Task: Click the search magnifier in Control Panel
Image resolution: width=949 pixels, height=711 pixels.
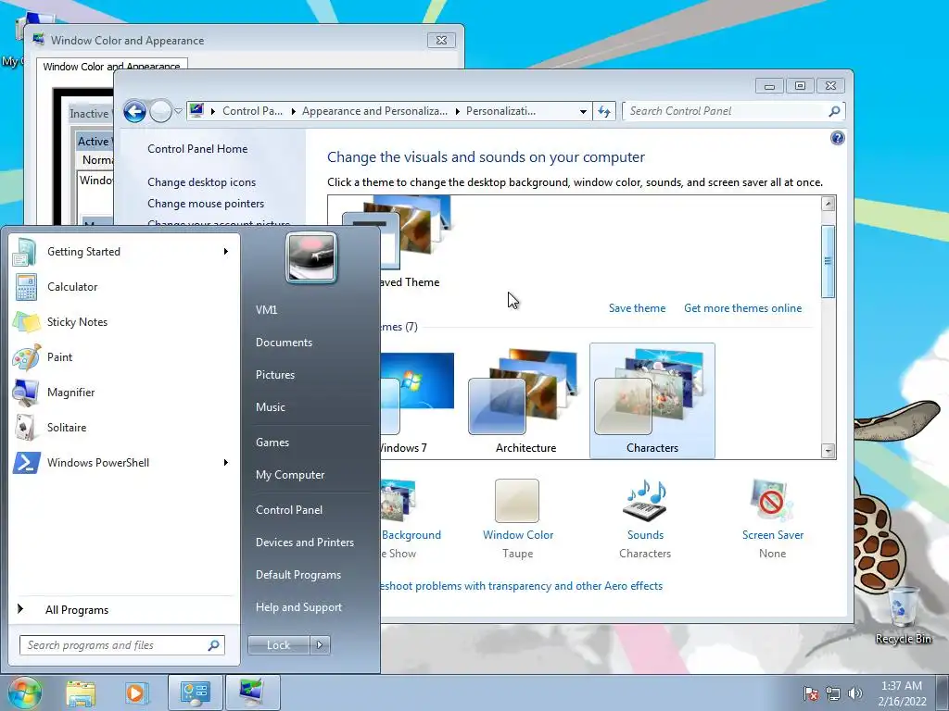Action: point(834,111)
